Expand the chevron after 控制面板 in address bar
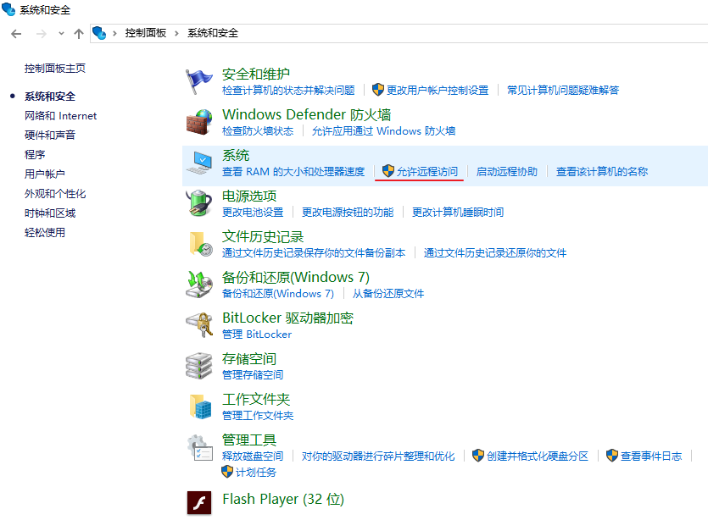 pyautogui.click(x=176, y=33)
